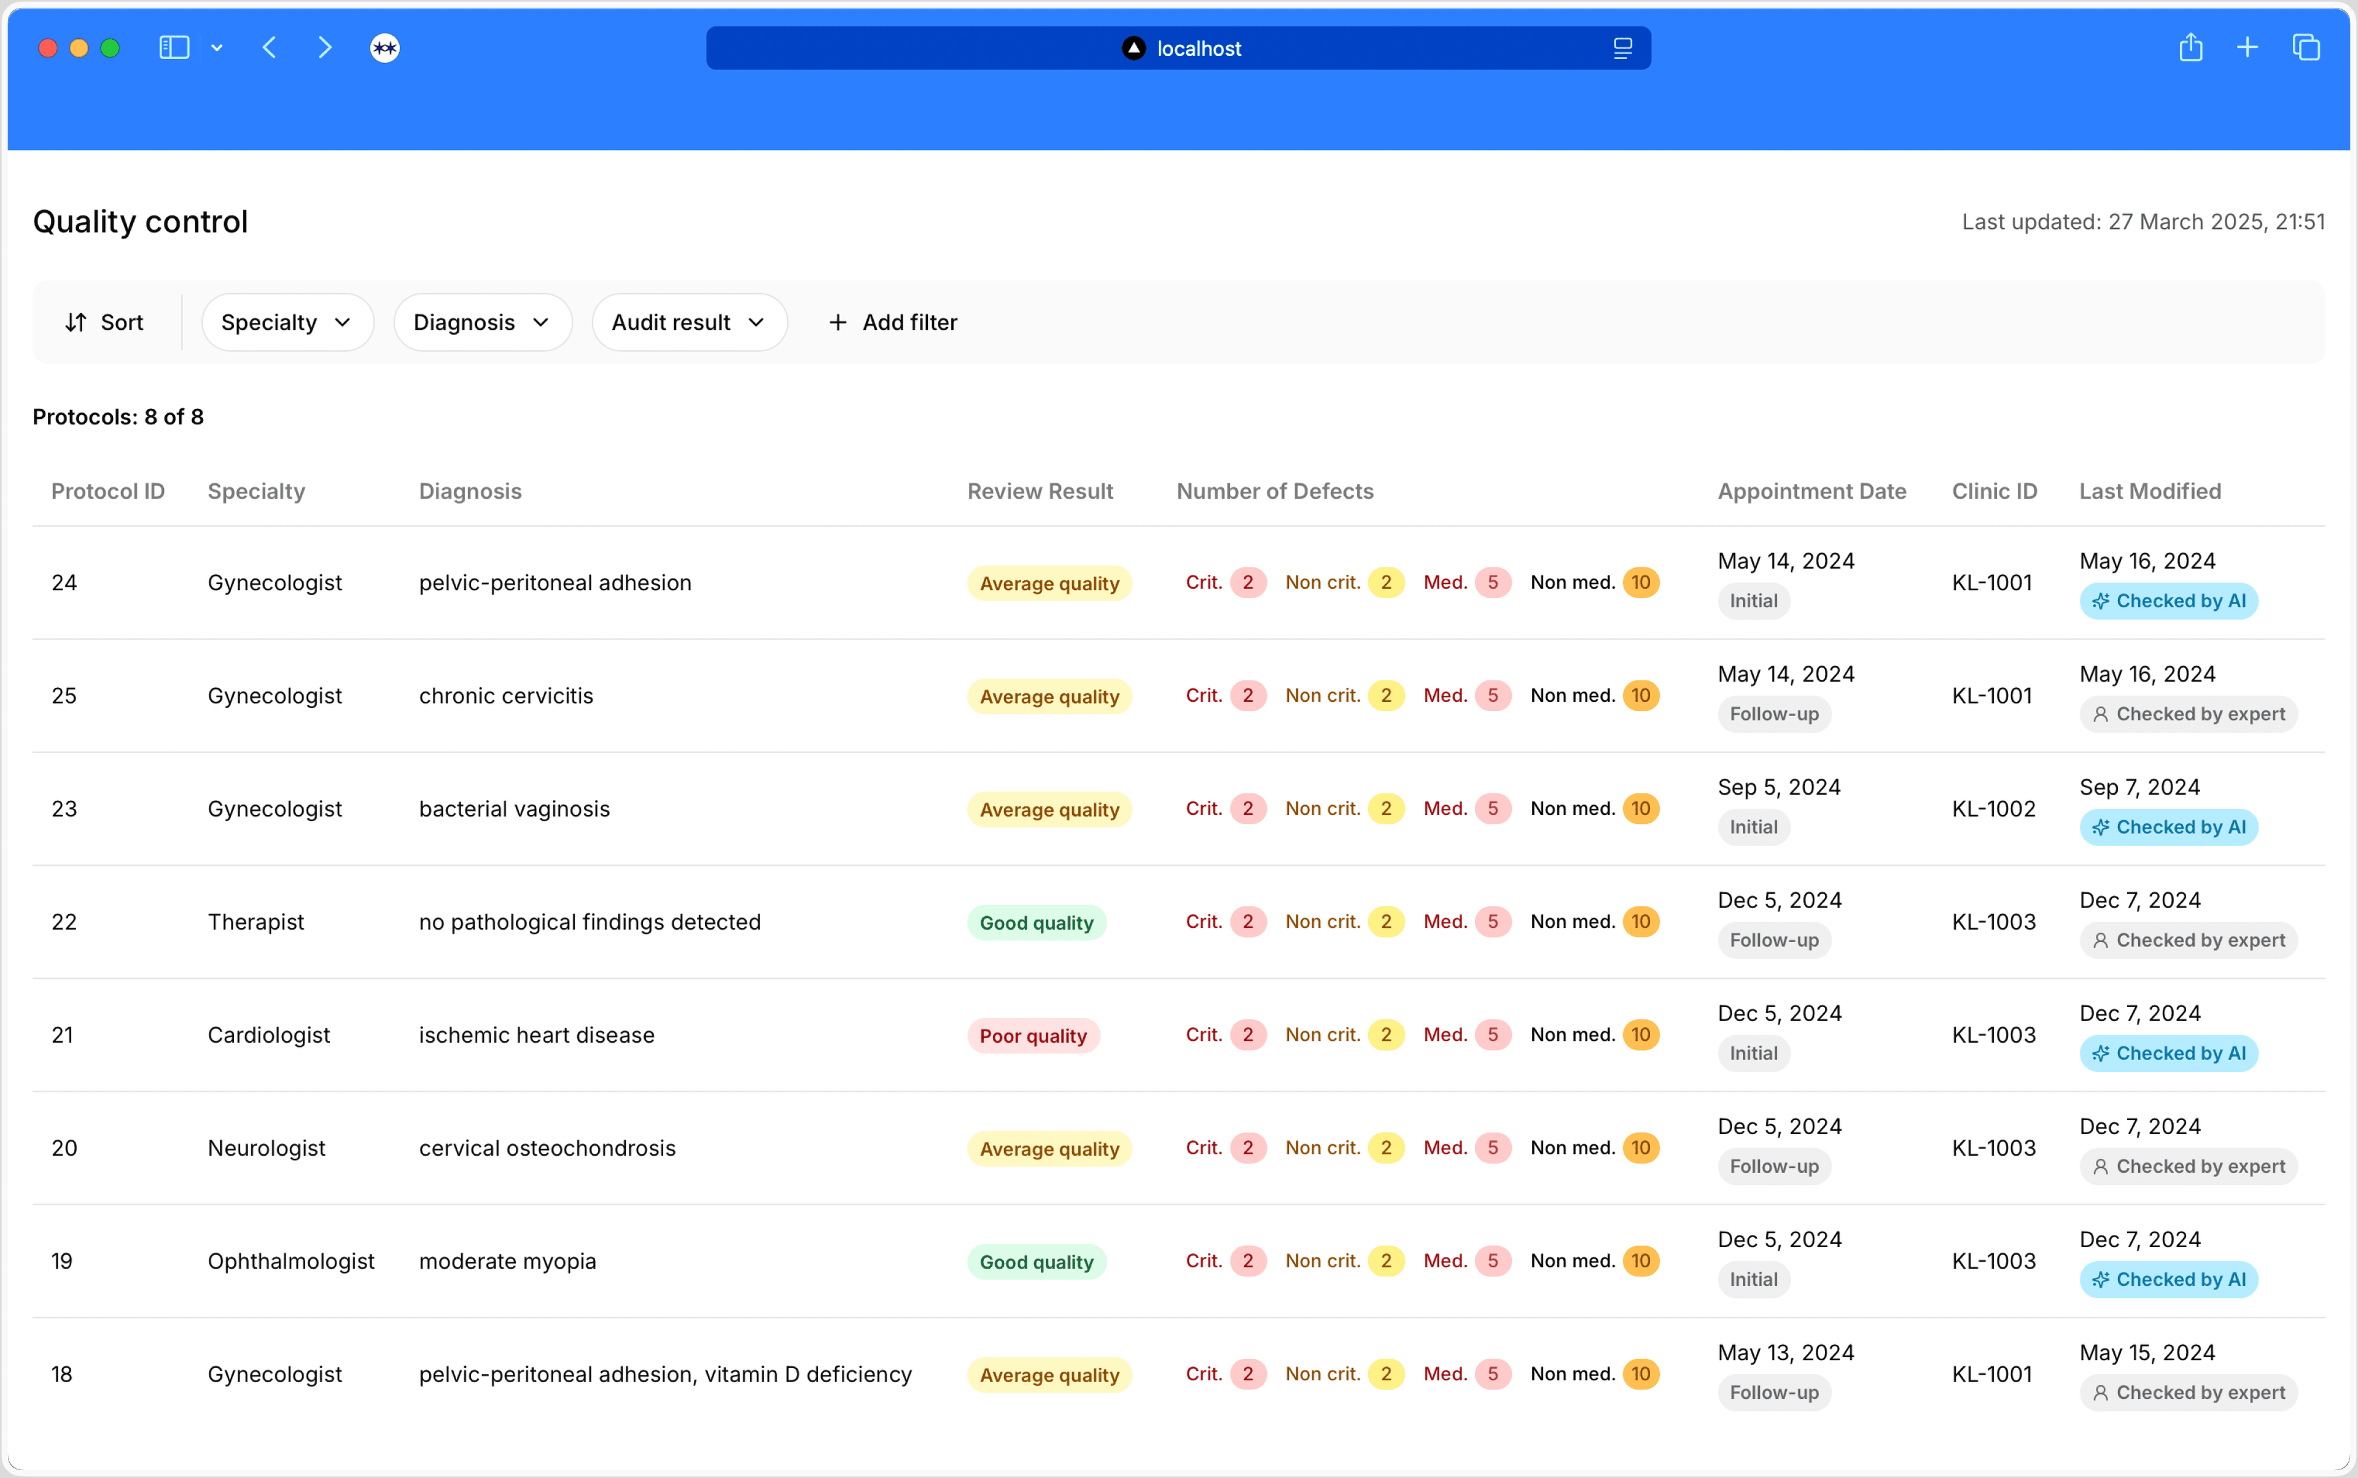Click the reader icon in address bar
The image size is (2358, 1478).
pyautogui.click(x=1623, y=48)
